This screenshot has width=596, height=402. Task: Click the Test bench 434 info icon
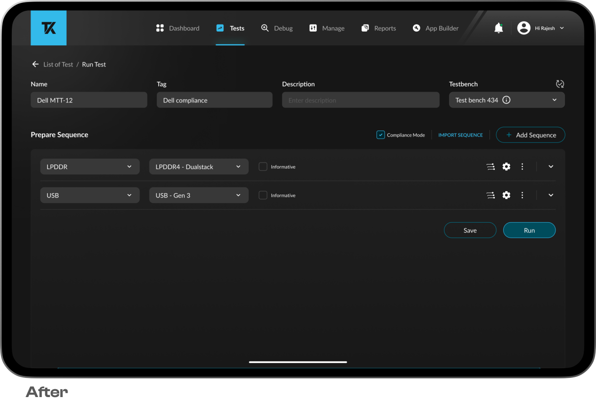point(506,100)
